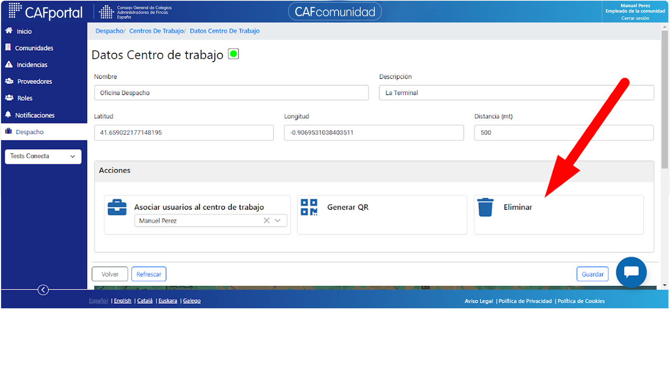Click the vertical page scrollbar
The height and width of the screenshot is (379, 670).
point(665,99)
